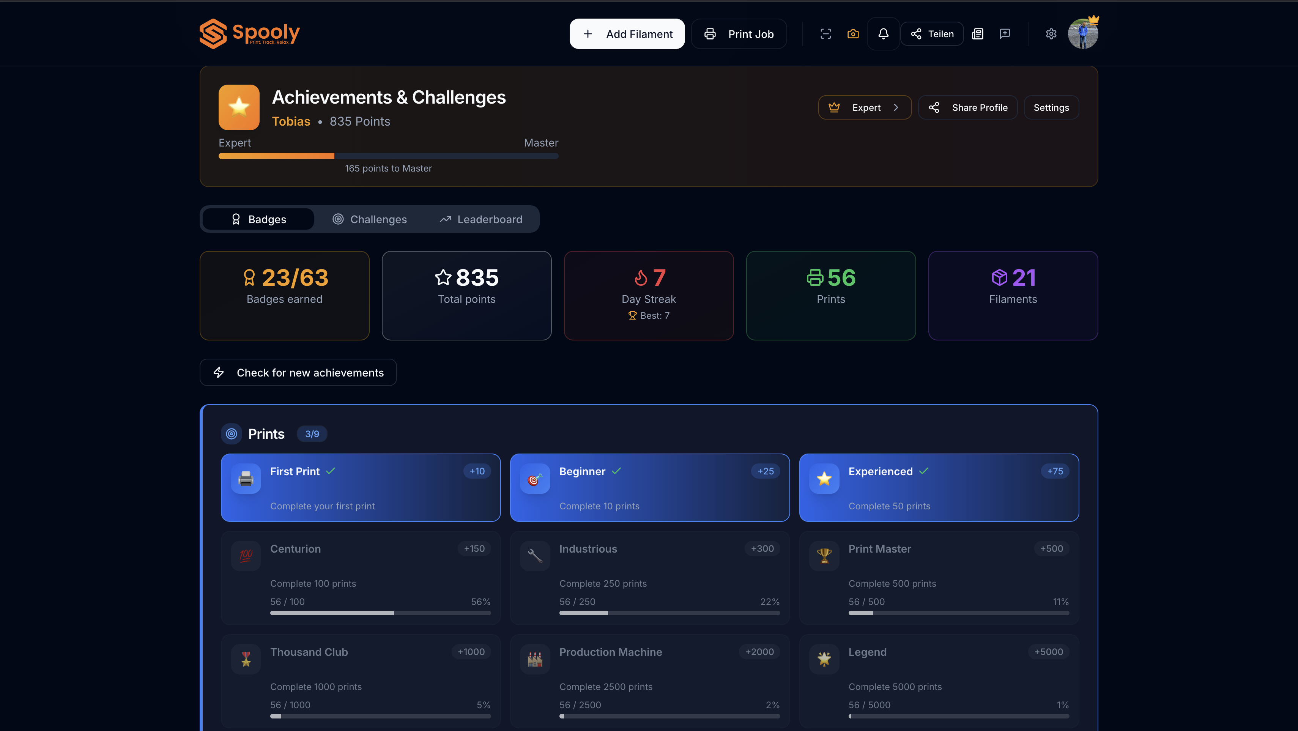Click Share Profile button
Screen dimensions: 1298x731
click(967, 107)
